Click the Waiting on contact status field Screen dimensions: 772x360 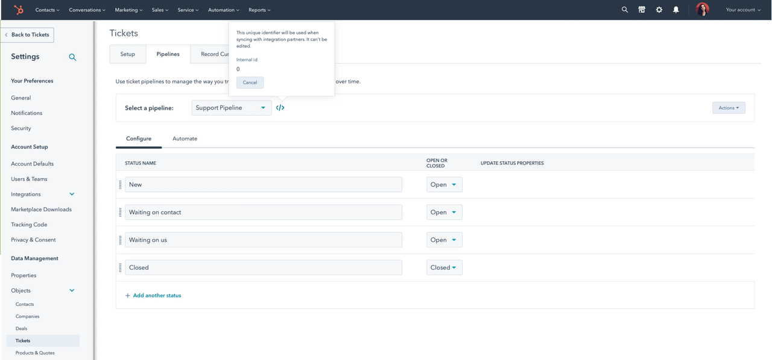(263, 212)
